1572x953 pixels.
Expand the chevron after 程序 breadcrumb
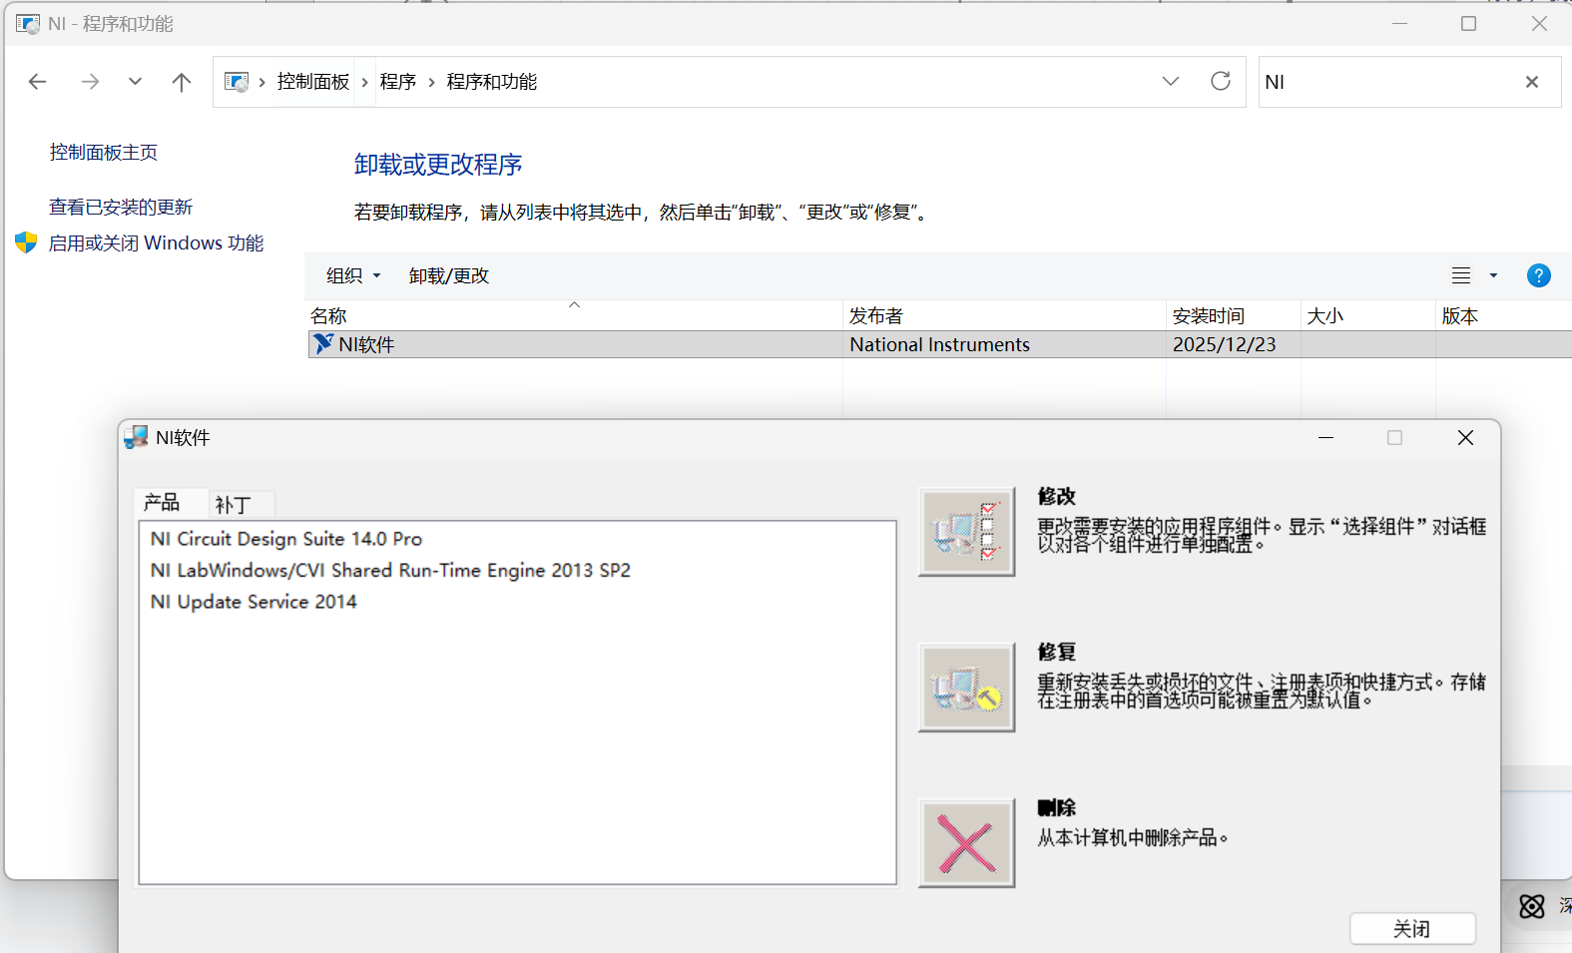click(x=432, y=82)
